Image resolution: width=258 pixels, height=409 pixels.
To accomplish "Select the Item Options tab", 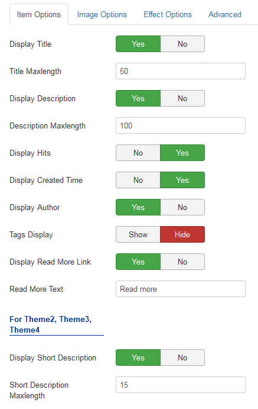I will point(39,15).
